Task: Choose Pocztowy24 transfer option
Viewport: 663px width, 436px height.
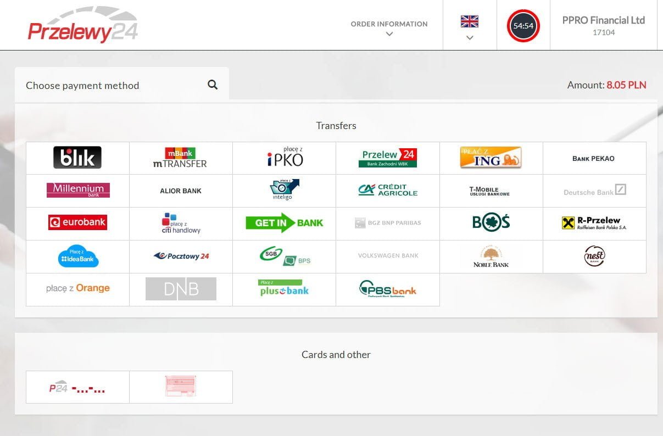Action: point(181,256)
